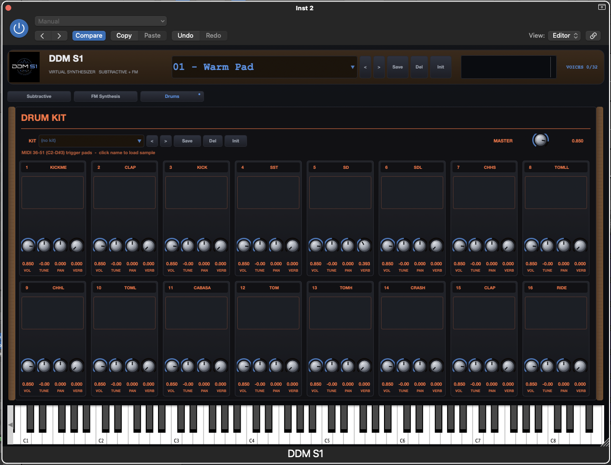Screen dimensions: 611x465
Task: Go to next setting with right arrow
Action: tap(59, 36)
